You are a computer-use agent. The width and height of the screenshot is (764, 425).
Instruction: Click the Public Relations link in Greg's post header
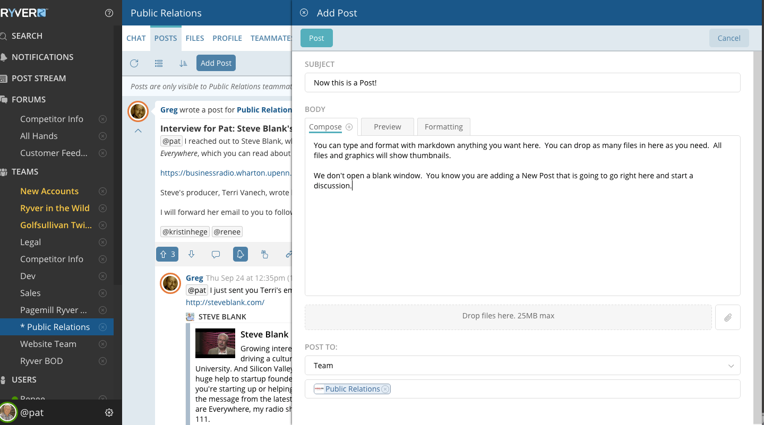click(x=264, y=110)
